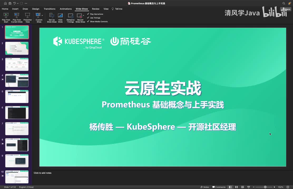Screen dimensions: 293x189
Task: Switch to the Design tab
Action: [x=36, y=9]
